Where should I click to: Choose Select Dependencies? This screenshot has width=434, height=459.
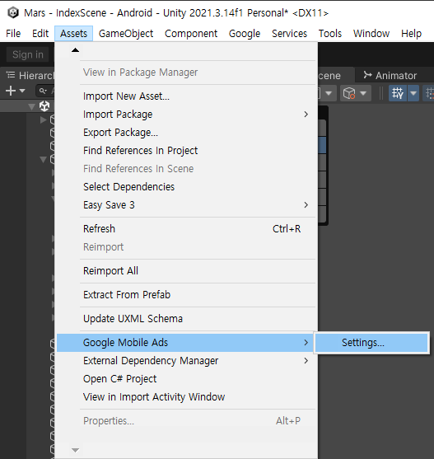(186, 187)
